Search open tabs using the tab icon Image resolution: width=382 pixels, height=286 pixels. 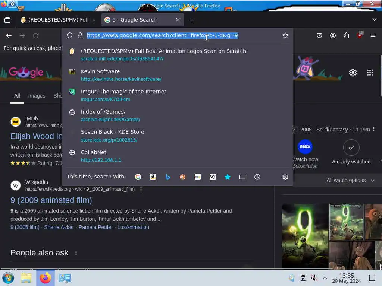242,177
